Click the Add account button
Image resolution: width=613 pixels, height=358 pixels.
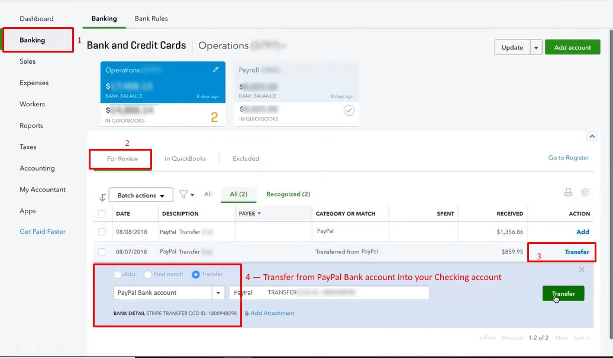tap(572, 47)
